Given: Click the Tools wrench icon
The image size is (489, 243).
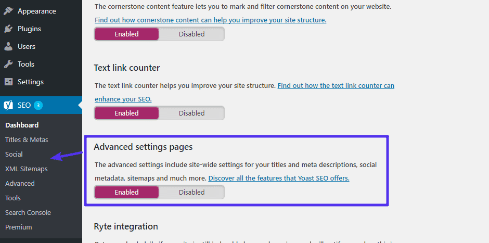Looking at the screenshot, I should (8, 64).
